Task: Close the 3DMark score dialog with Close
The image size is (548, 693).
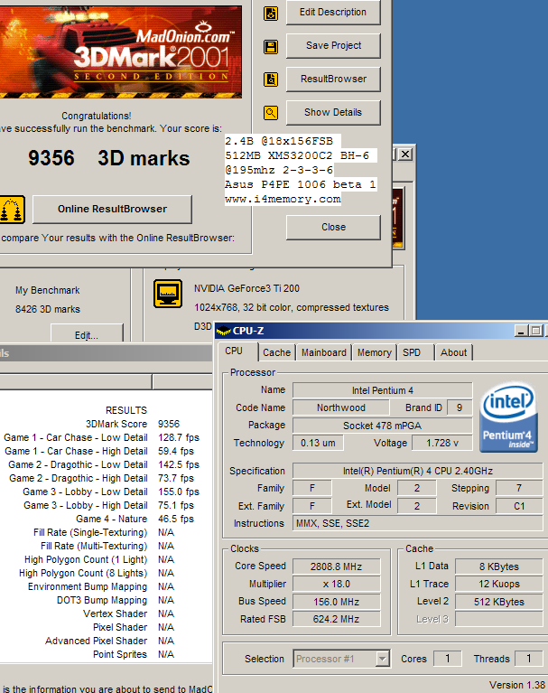Action: (x=333, y=227)
